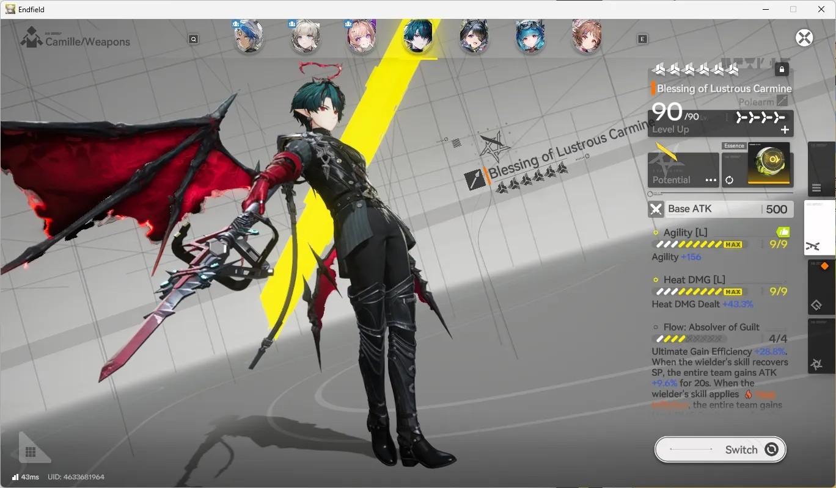Click the Level Up plus icon
This screenshot has height=488, width=836.
tap(785, 129)
